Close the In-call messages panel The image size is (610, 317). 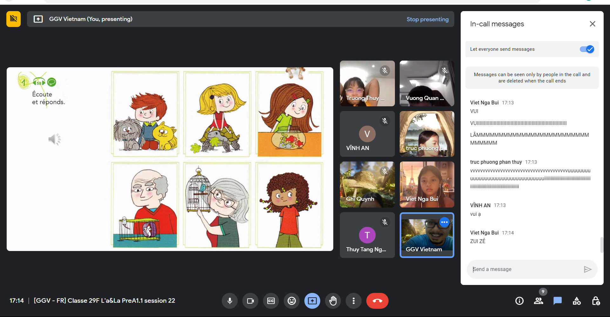[x=592, y=24]
